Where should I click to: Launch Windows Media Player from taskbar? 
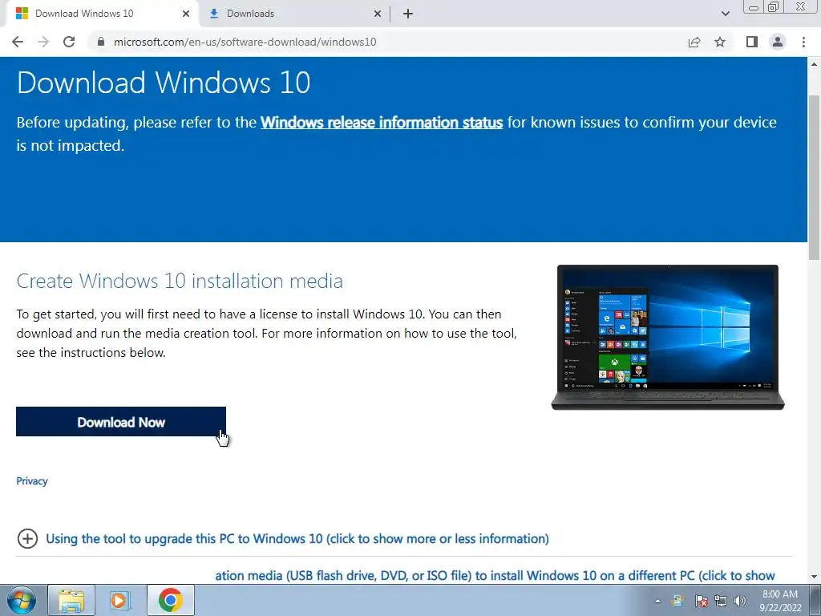(x=120, y=600)
